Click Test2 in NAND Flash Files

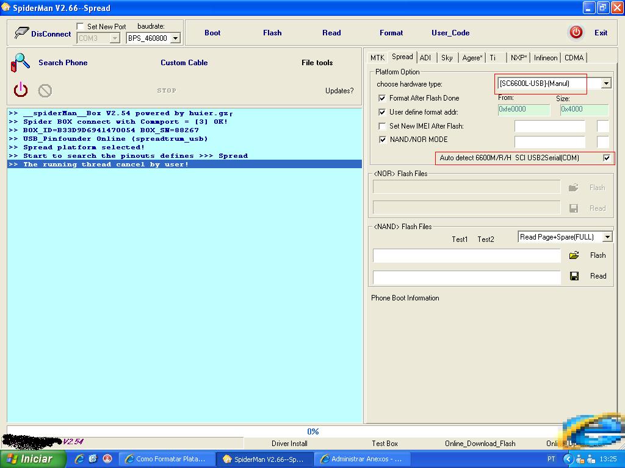coord(485,239)
